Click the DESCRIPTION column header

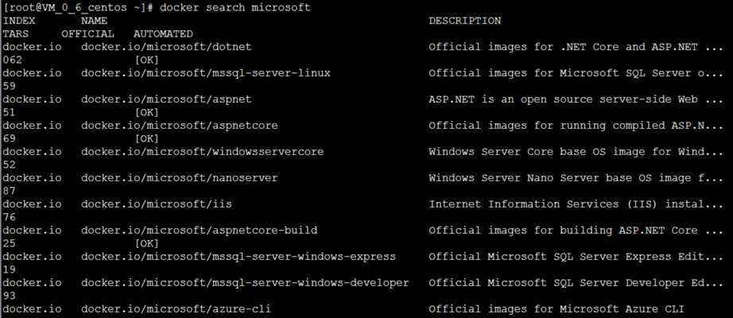[x=464, y=21]
